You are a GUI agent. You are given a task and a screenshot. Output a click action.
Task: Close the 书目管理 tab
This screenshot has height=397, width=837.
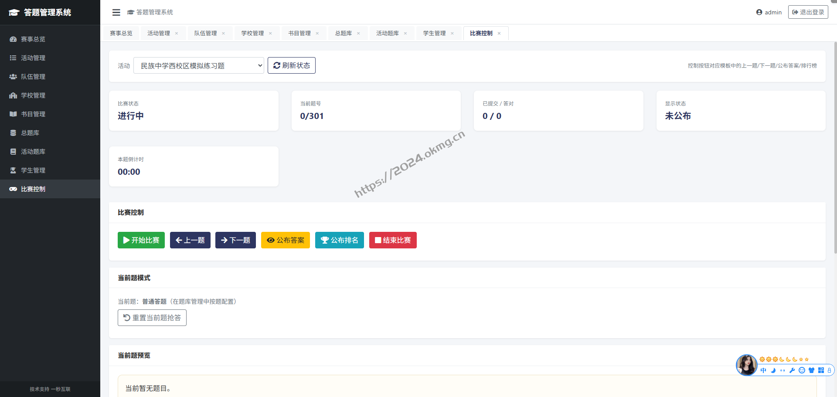tap(317, 34)
